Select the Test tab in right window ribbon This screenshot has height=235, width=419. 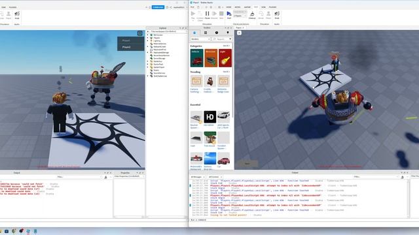pos(256,7)
